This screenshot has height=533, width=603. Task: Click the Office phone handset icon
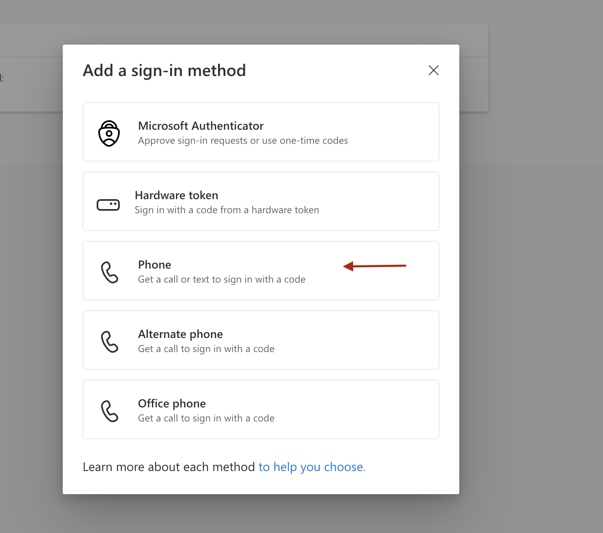point(109,411)
